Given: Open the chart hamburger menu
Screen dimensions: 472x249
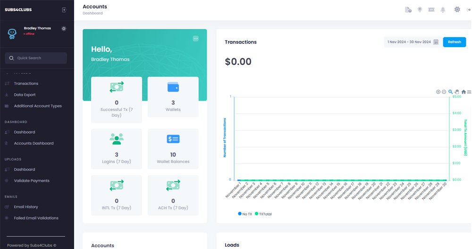Looking at the screenshot, I should pyautogui.click(x=469, y=92).
